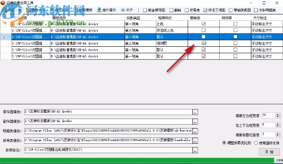Tick 明细表 box in the 带边线上色 row
This screenshot has height=164, width=283.
point(235,30)
